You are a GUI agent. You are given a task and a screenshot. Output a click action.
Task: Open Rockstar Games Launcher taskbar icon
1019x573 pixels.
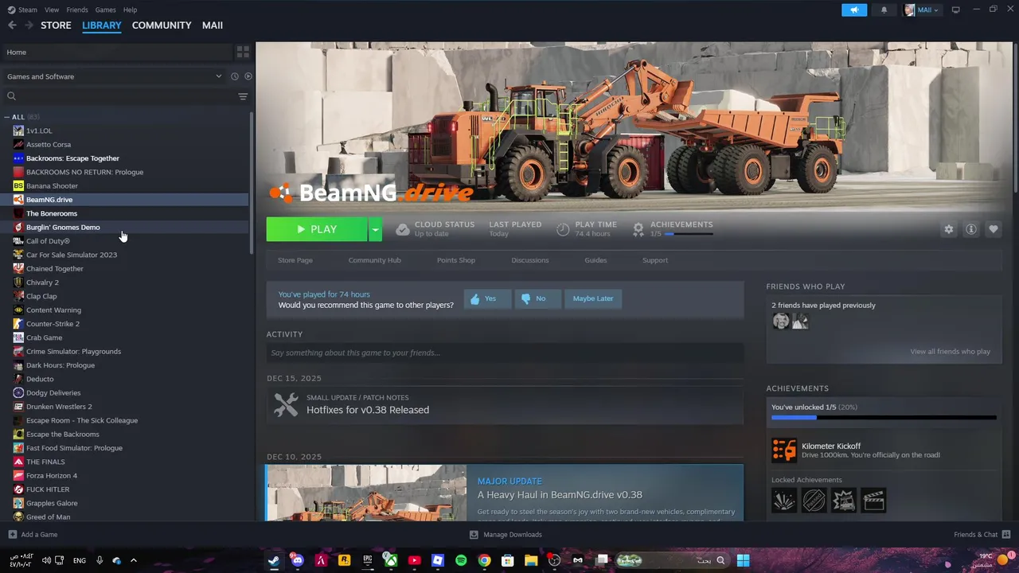click(x=344, y=560)
